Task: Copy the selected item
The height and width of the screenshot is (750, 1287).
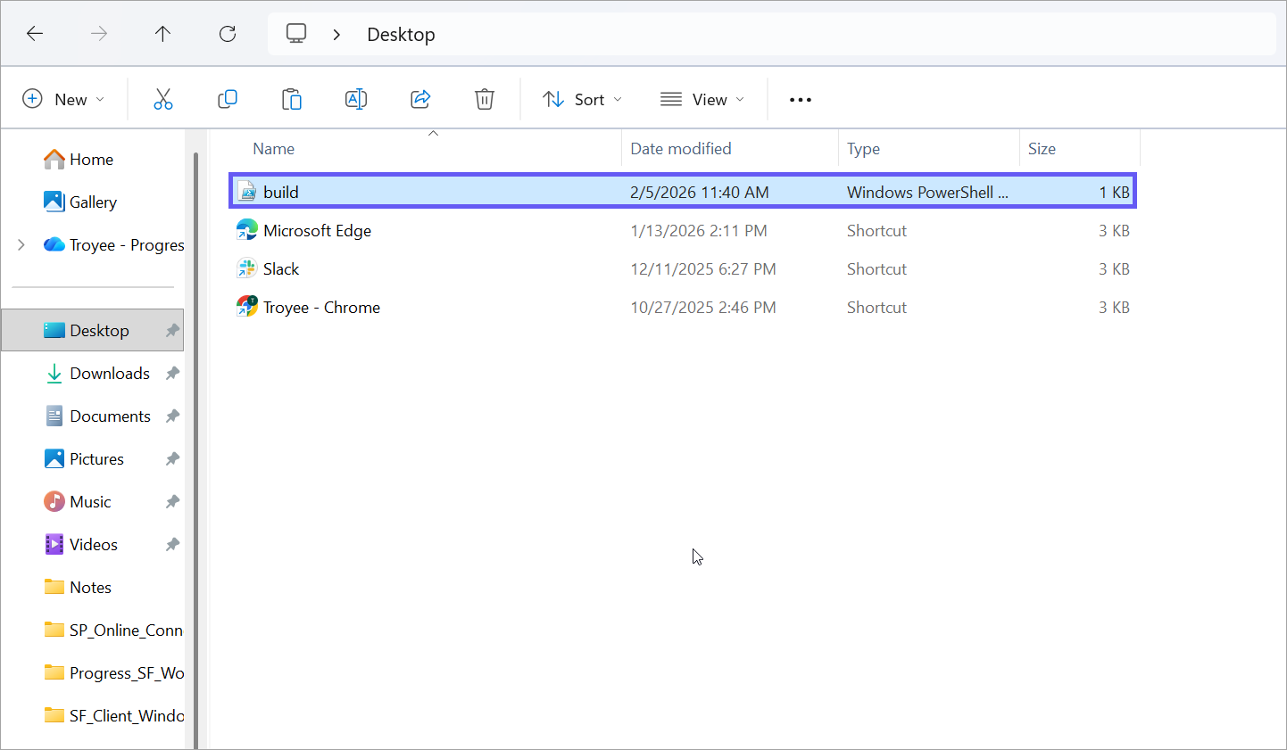Action: point(228,99)
